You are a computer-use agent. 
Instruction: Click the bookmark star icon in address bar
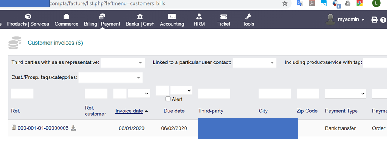pos(285,3)
